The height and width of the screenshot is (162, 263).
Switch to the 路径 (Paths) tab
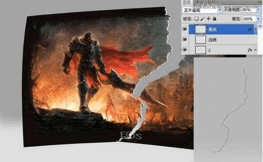(x=212, y=2)
